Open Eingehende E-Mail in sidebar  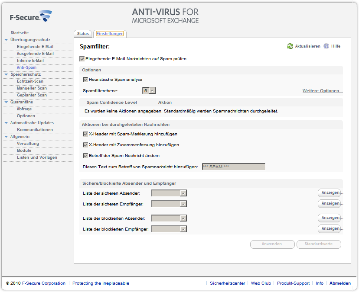coord(35,47)
